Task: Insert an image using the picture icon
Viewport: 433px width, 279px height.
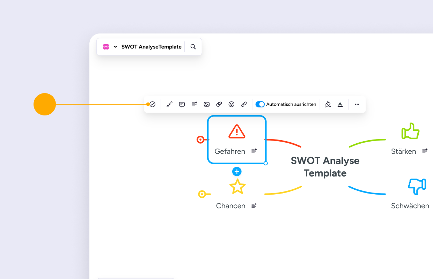Action: coord(207,104)
